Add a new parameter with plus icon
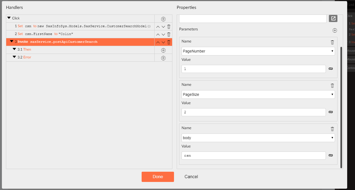 (334, 30)
